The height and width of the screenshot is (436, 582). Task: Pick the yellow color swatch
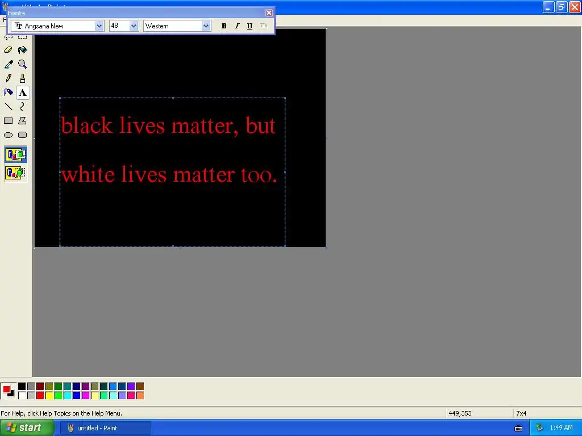[x=49, y=396]
